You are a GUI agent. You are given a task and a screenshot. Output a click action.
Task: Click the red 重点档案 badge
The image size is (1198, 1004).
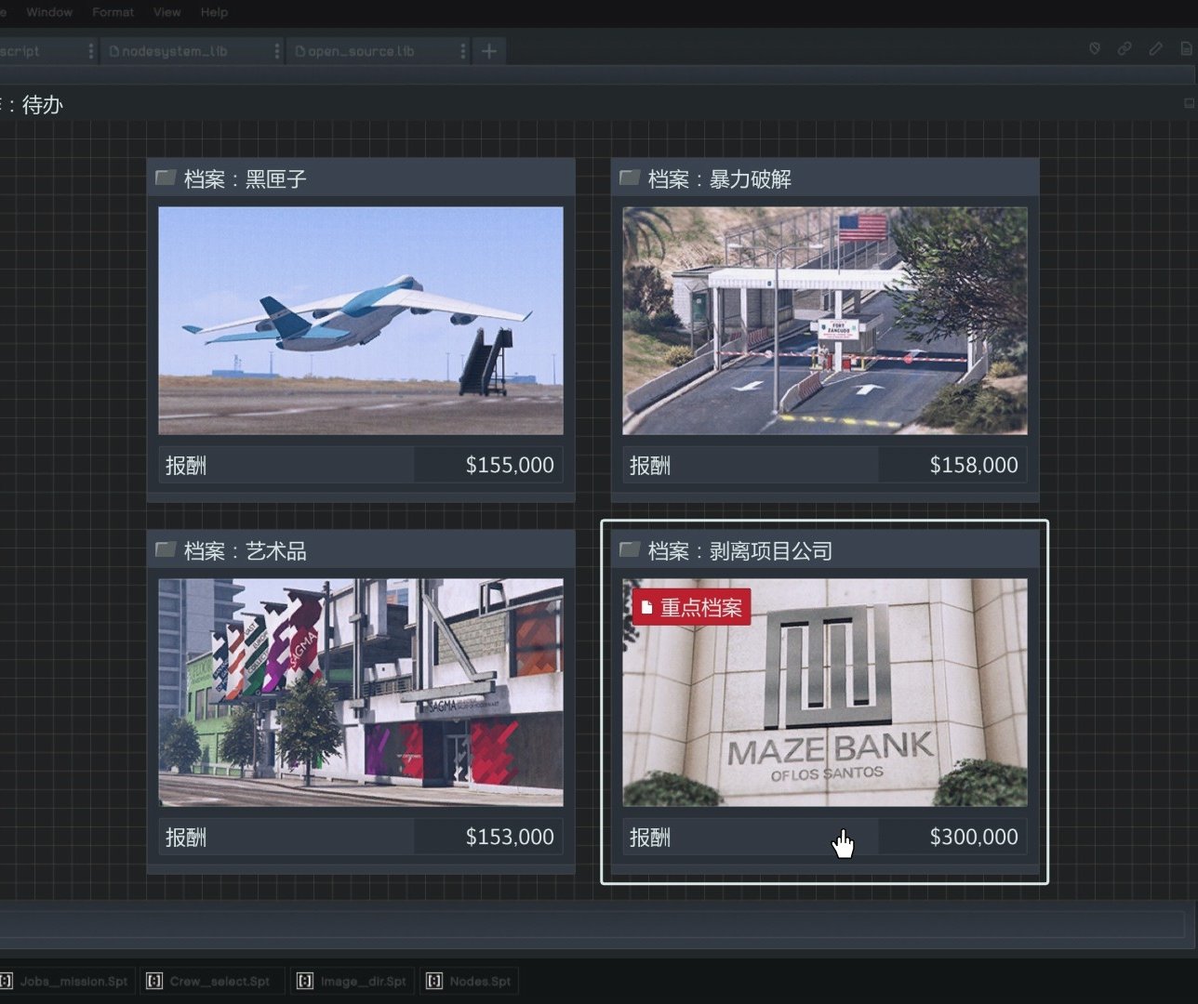691,607
